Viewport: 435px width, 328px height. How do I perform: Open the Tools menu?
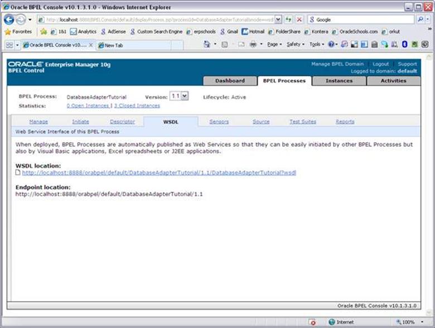(317, 45)
